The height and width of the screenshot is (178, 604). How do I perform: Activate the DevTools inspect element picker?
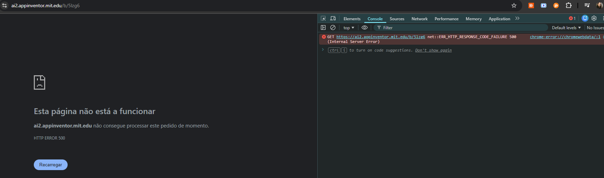pyautogui.click(x=323, y=19)
